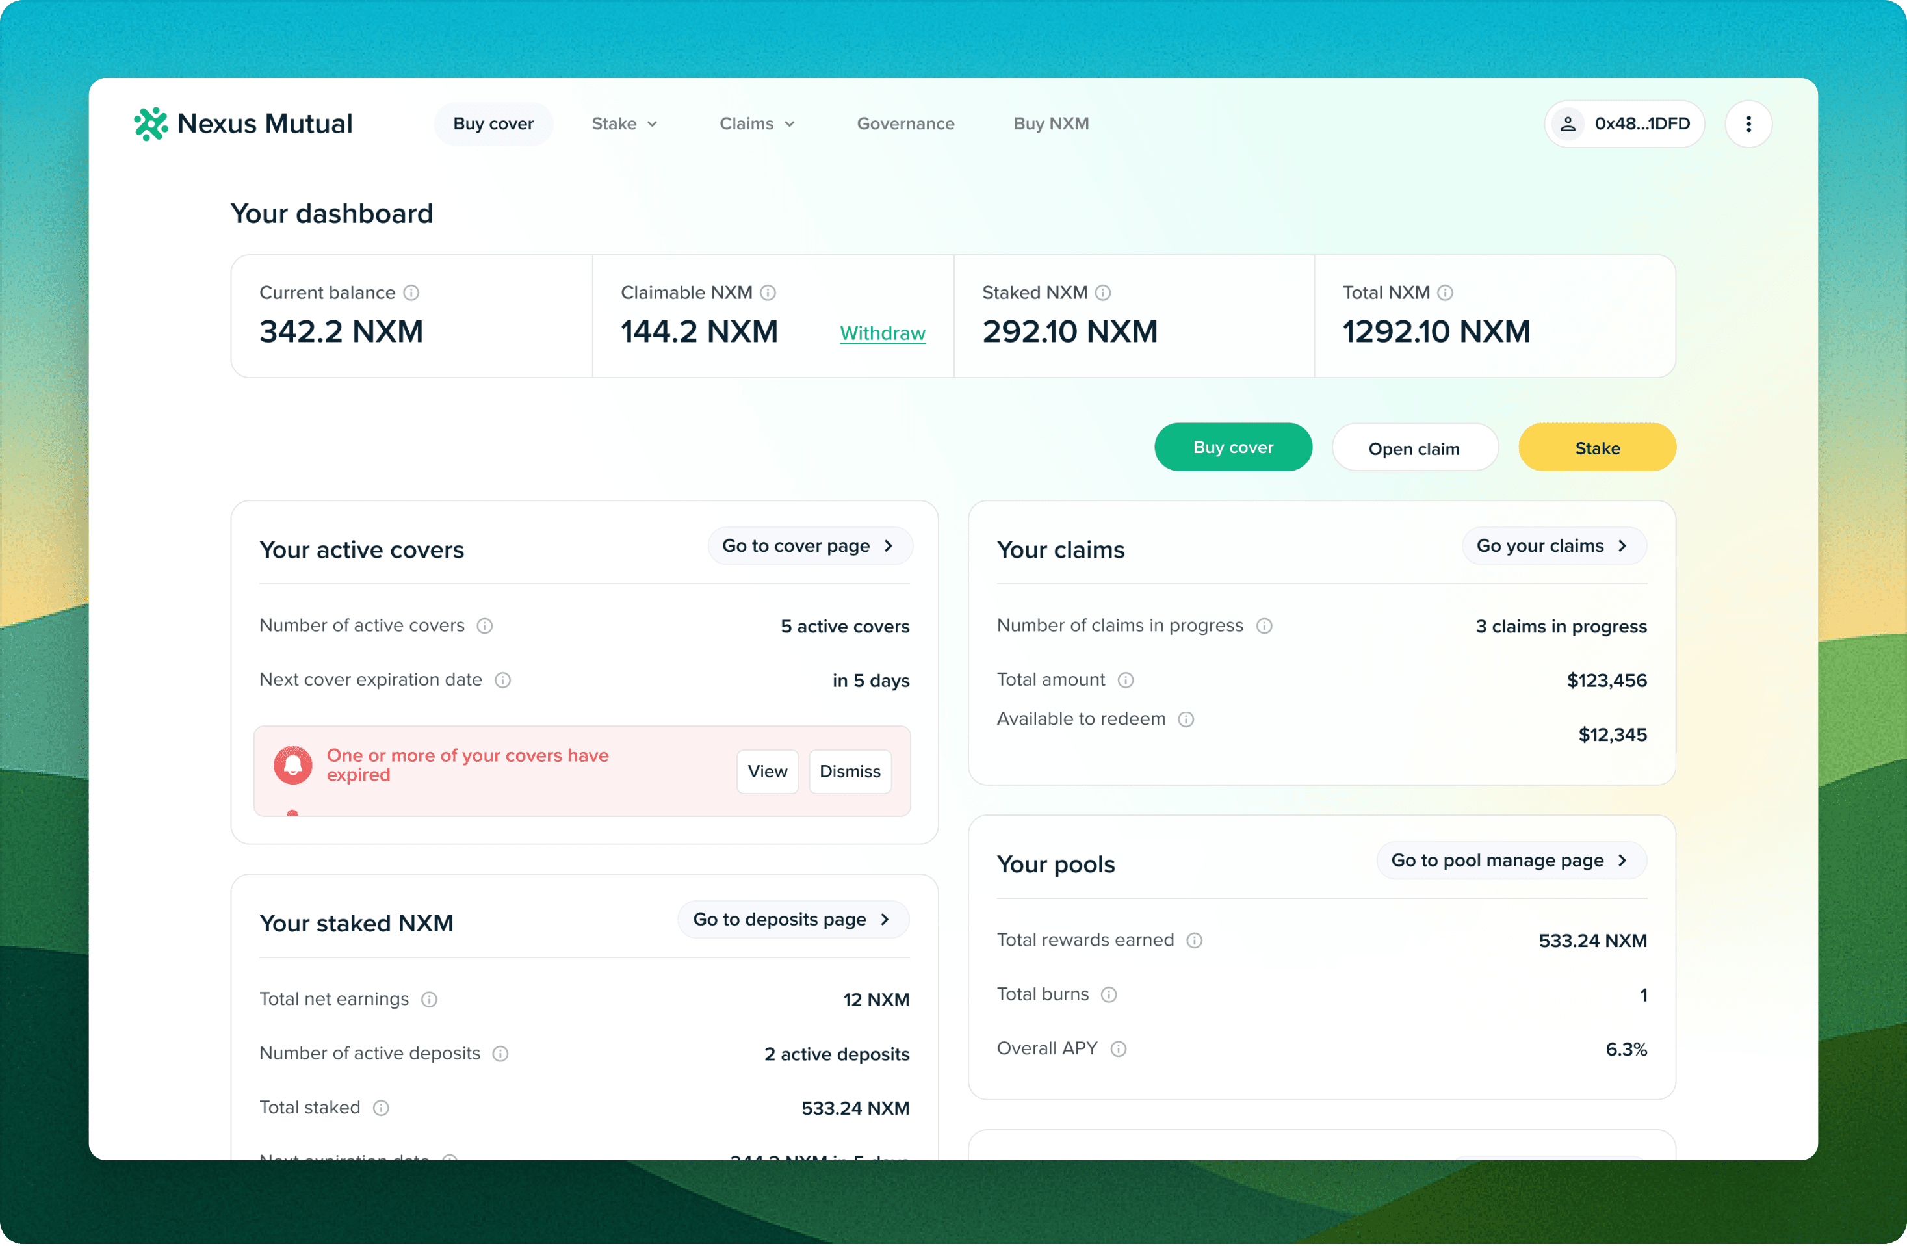1907x1246 pixels.
Task: Click info icon next to Available to redeem
Action: (1186, 720)
